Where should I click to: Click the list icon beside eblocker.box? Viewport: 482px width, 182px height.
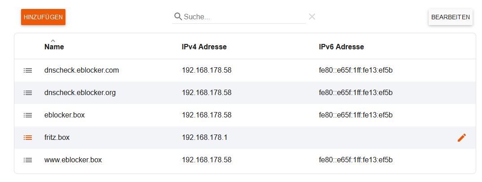click(x=28, y=115)
